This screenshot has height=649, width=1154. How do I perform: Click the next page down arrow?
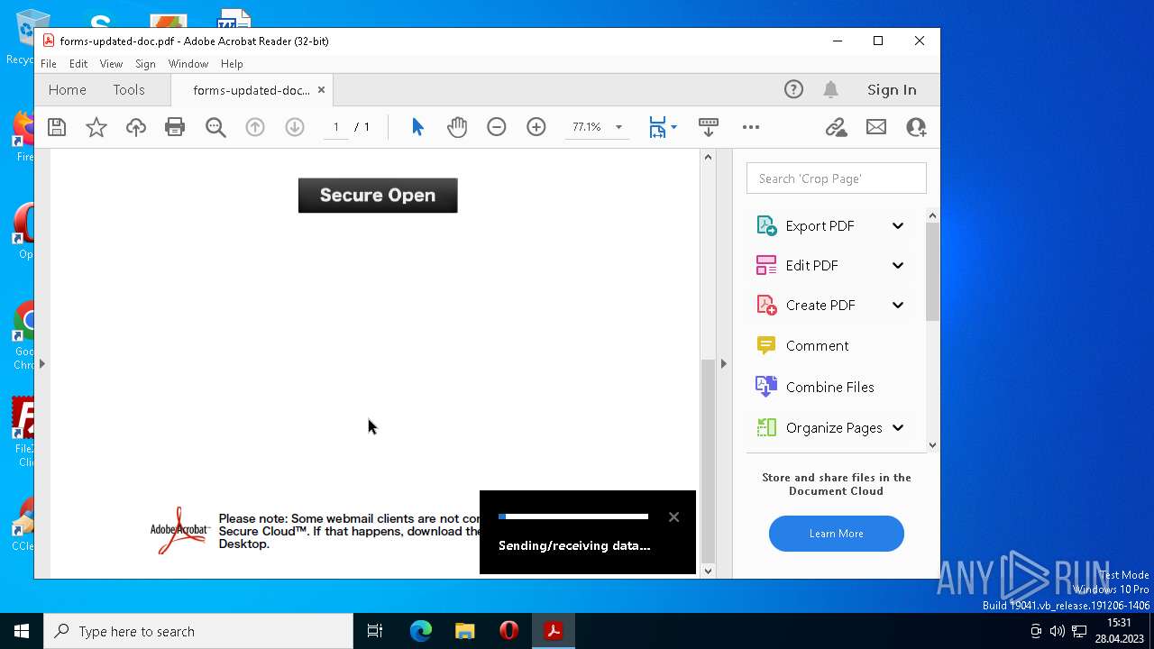click(295, 127)
